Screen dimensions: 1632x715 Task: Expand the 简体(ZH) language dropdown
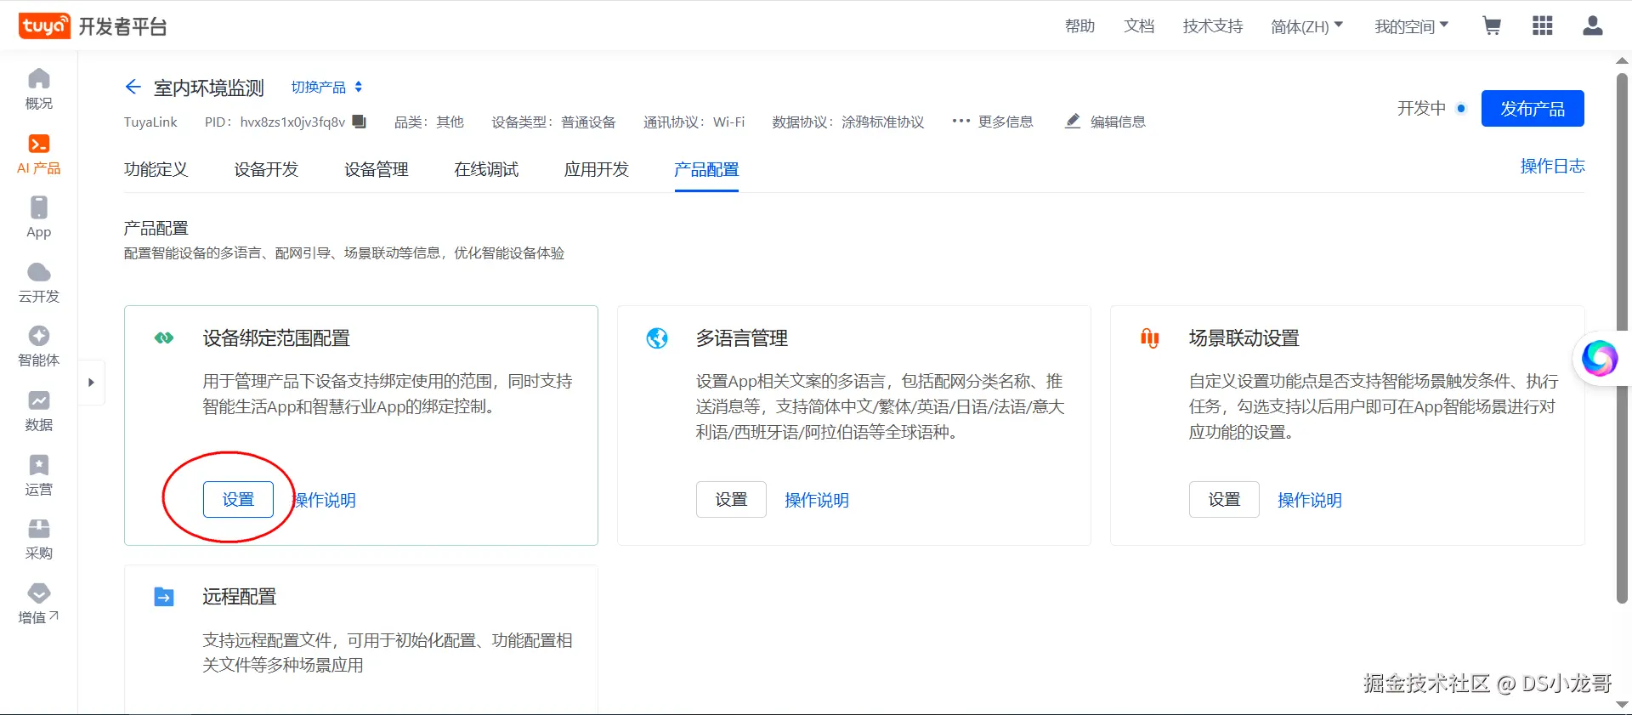point(1307,26)
